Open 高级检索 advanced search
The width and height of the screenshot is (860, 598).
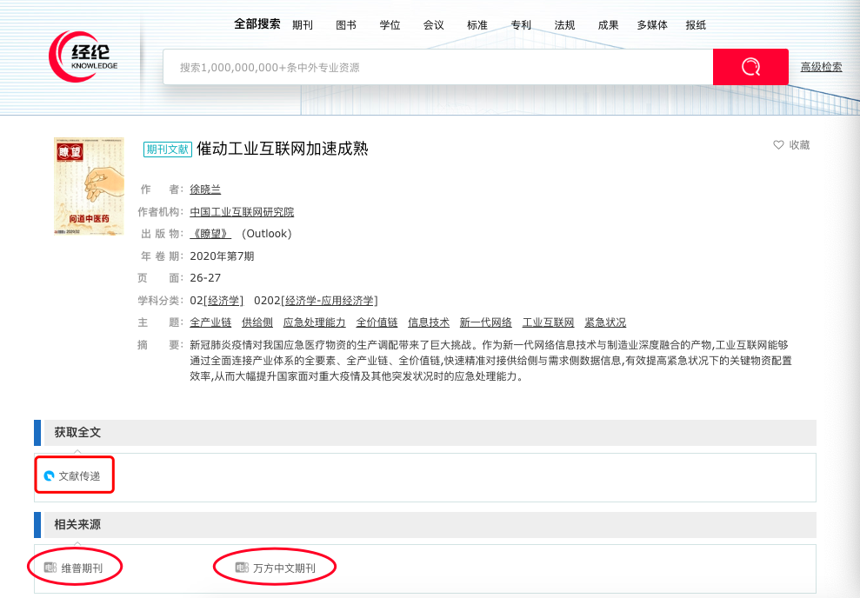(x=821, y=67)
